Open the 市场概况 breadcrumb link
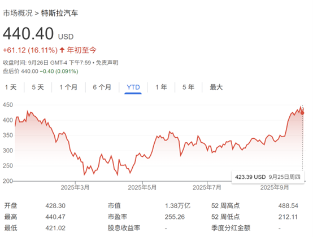This screenshot has width=313, height=237. [18, 13]
